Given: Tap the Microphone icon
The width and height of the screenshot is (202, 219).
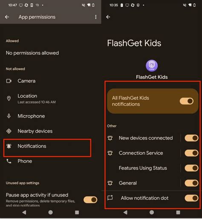Looking at the screenshot, I should click(9, 116).
